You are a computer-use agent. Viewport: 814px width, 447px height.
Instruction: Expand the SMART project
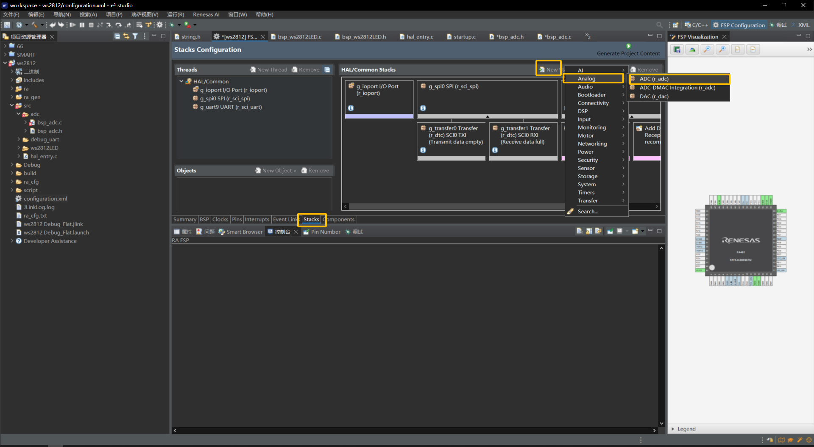pos(5,55)
